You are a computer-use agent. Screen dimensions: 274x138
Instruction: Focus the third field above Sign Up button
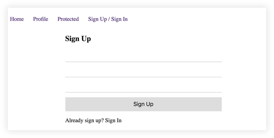click(x=144, y=88)
